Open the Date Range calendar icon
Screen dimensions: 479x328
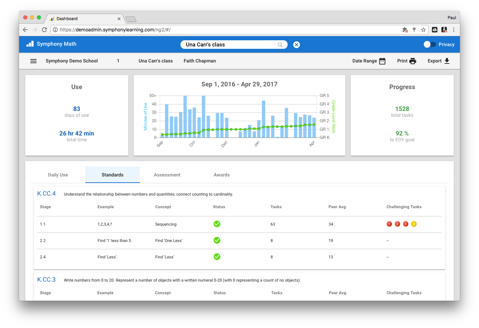pyautogui.click(x=382, y=61)
